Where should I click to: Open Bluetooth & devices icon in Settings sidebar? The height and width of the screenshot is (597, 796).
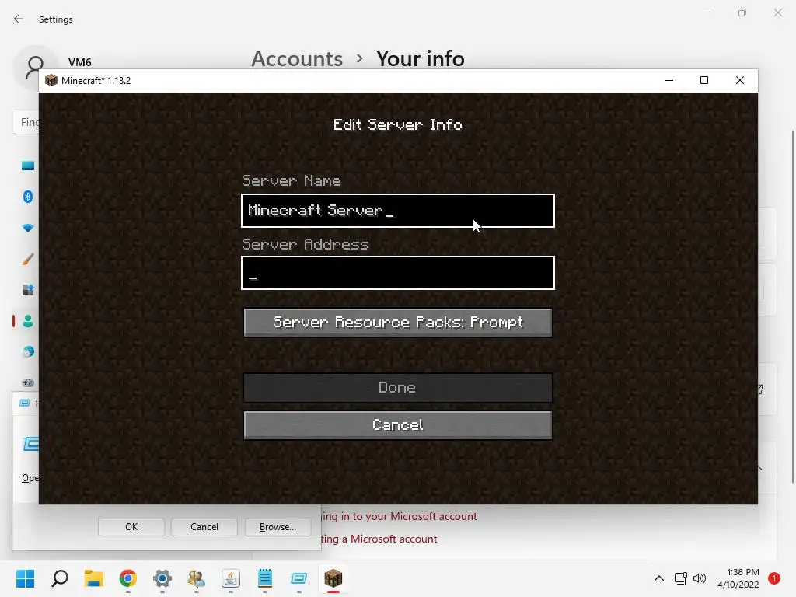pyautogui.click(x=28, y=197)
